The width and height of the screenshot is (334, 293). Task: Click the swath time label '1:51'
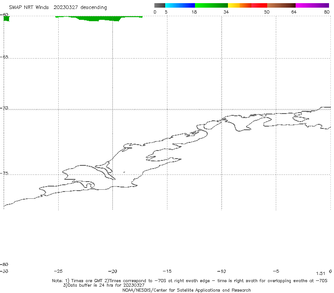click(320, 274)
